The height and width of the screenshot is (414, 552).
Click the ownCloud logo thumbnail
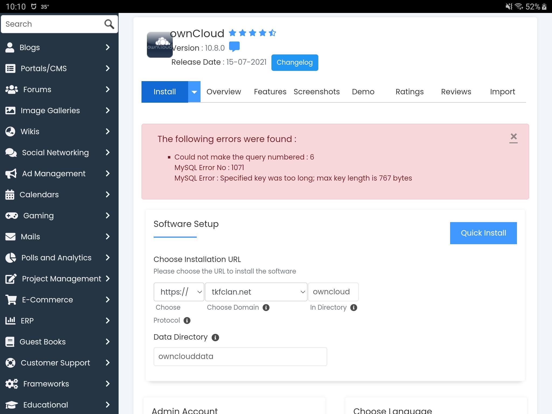point(160,45)
